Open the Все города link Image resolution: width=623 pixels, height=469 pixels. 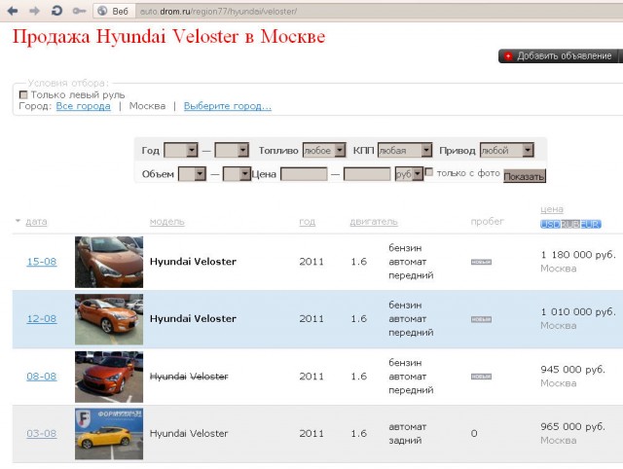coord(83,106)
